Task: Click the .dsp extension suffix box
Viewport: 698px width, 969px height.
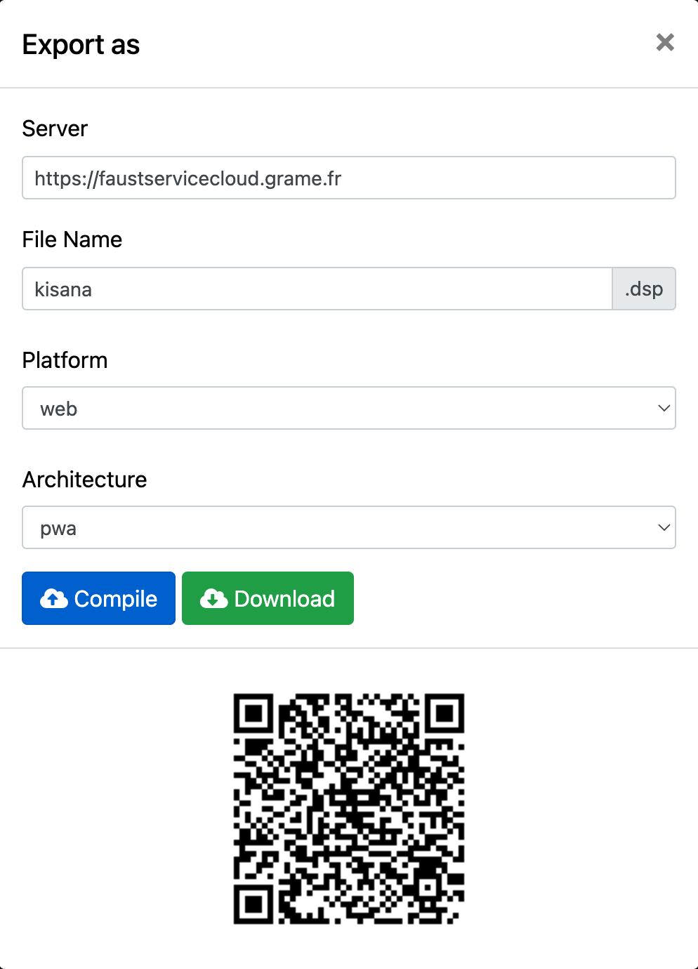Action: (x=644, y=289)
